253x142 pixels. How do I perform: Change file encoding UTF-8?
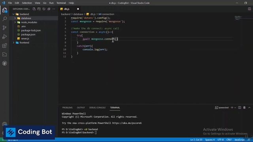pyautogui.click(x=221, y=140)
